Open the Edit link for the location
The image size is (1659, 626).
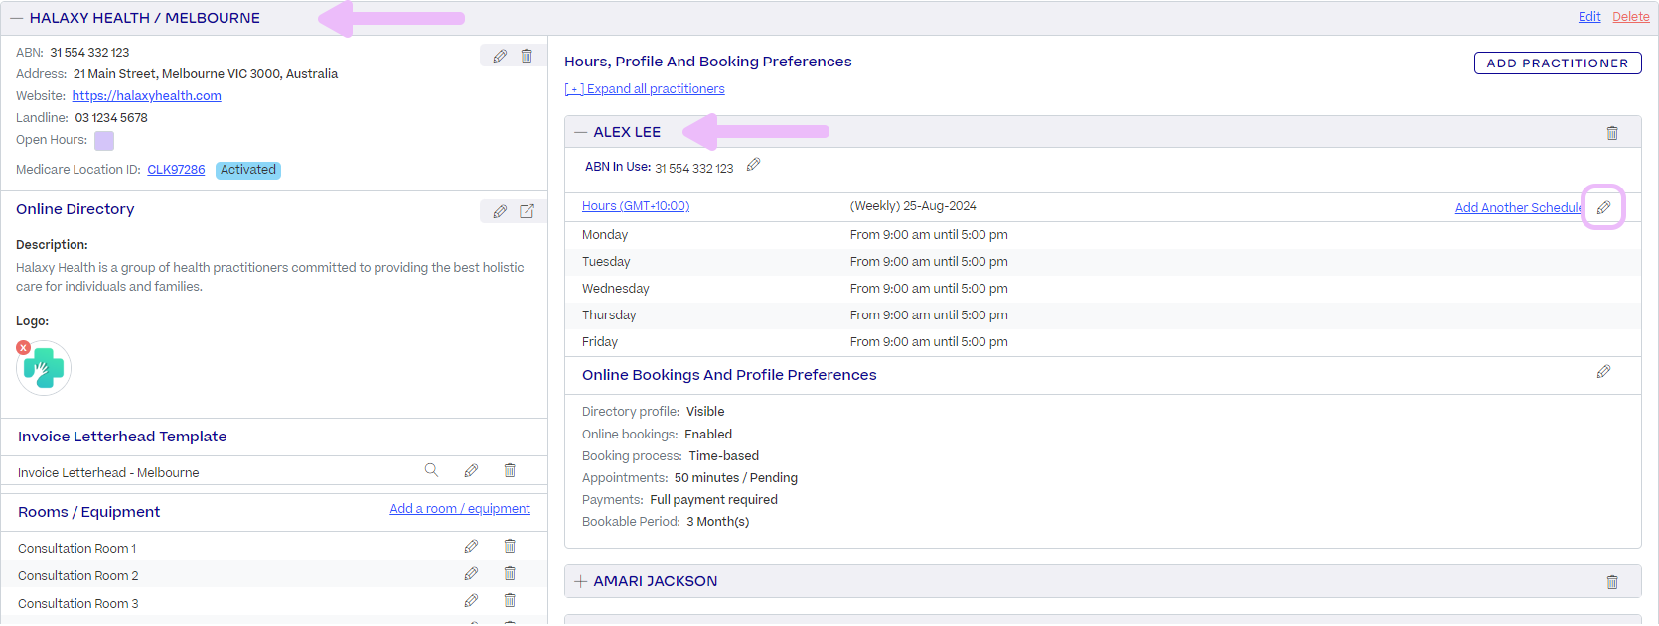[1589, 17]
